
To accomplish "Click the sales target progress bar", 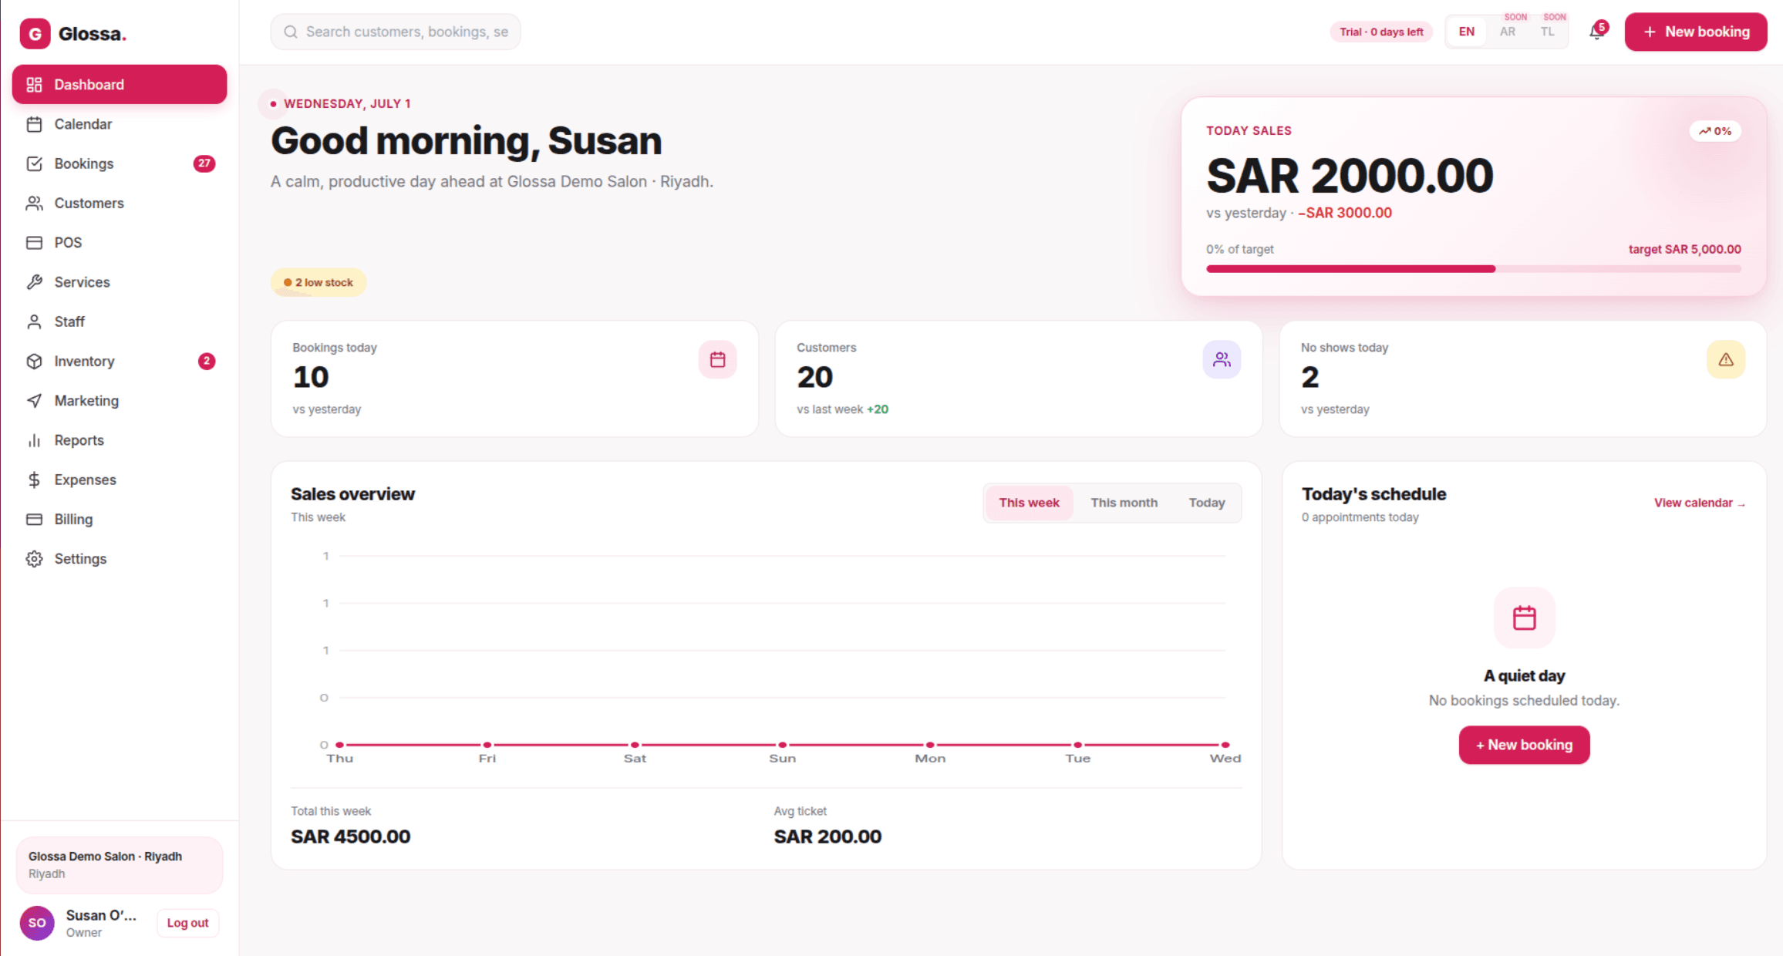I will [1474, 269].
